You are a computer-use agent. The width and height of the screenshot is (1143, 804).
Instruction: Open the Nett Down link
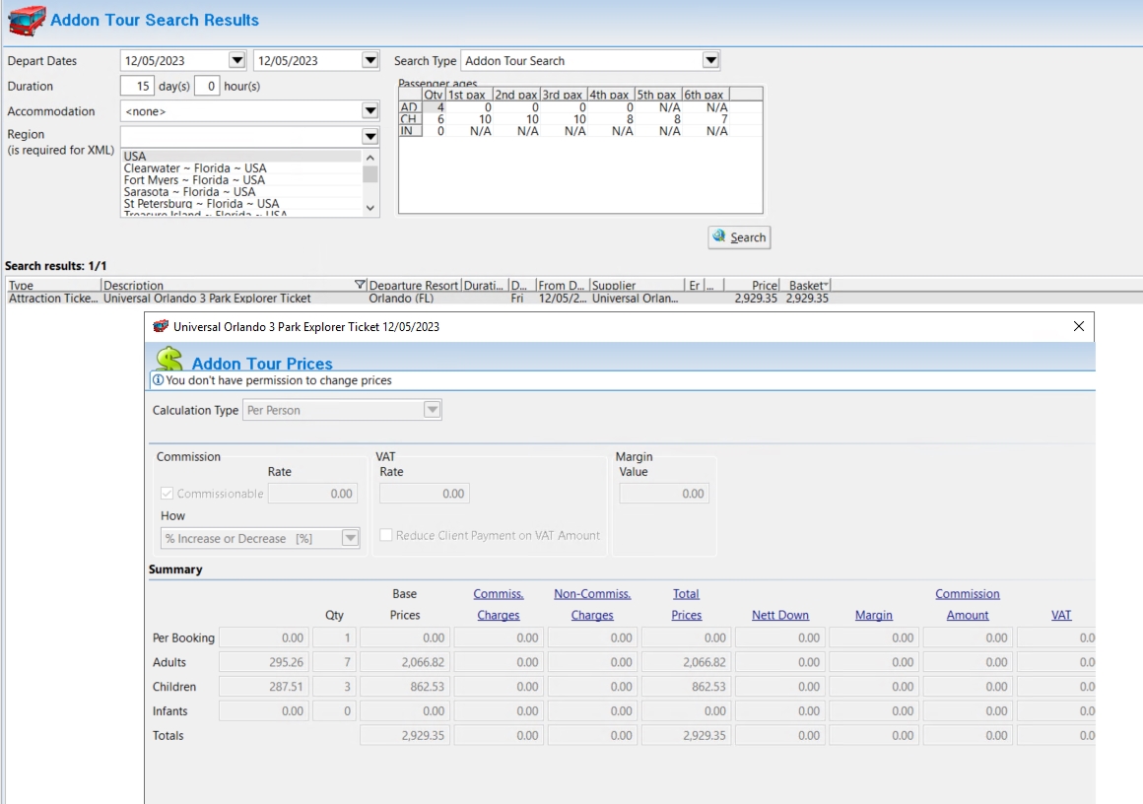pos(779,615)
